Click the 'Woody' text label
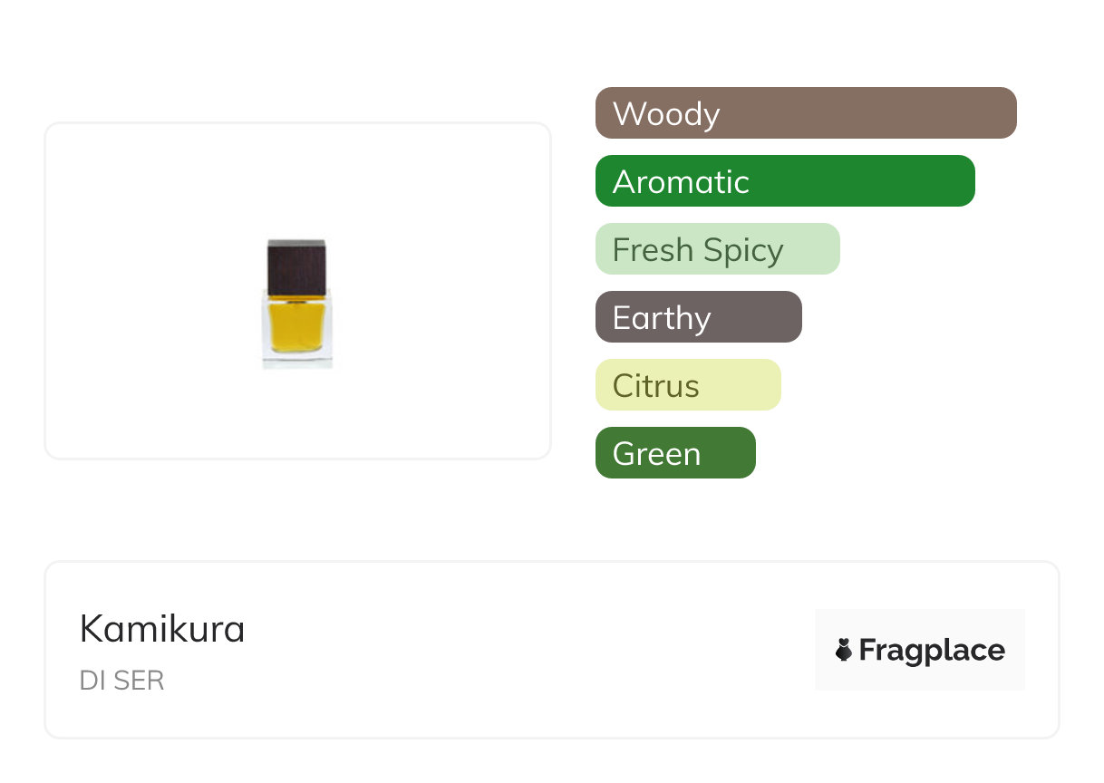The width and height of the screenshot is (1104, 783). click(666, 114)
